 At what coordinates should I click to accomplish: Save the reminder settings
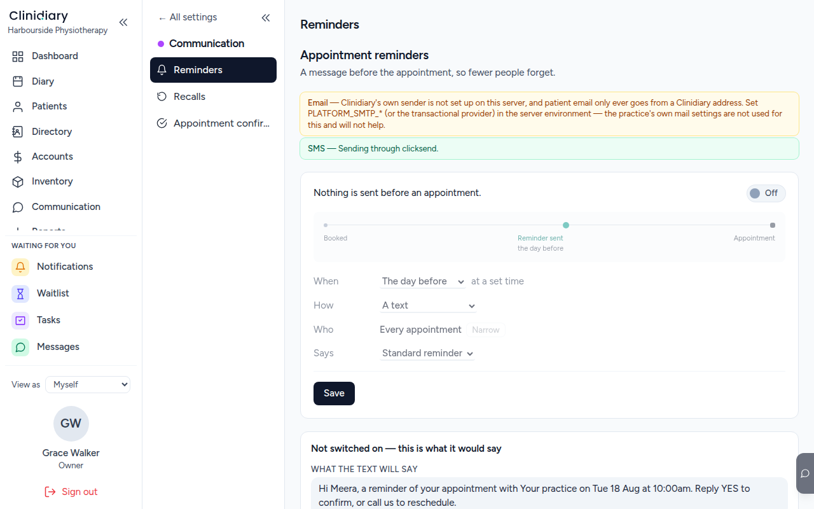[x=334, y=393]
